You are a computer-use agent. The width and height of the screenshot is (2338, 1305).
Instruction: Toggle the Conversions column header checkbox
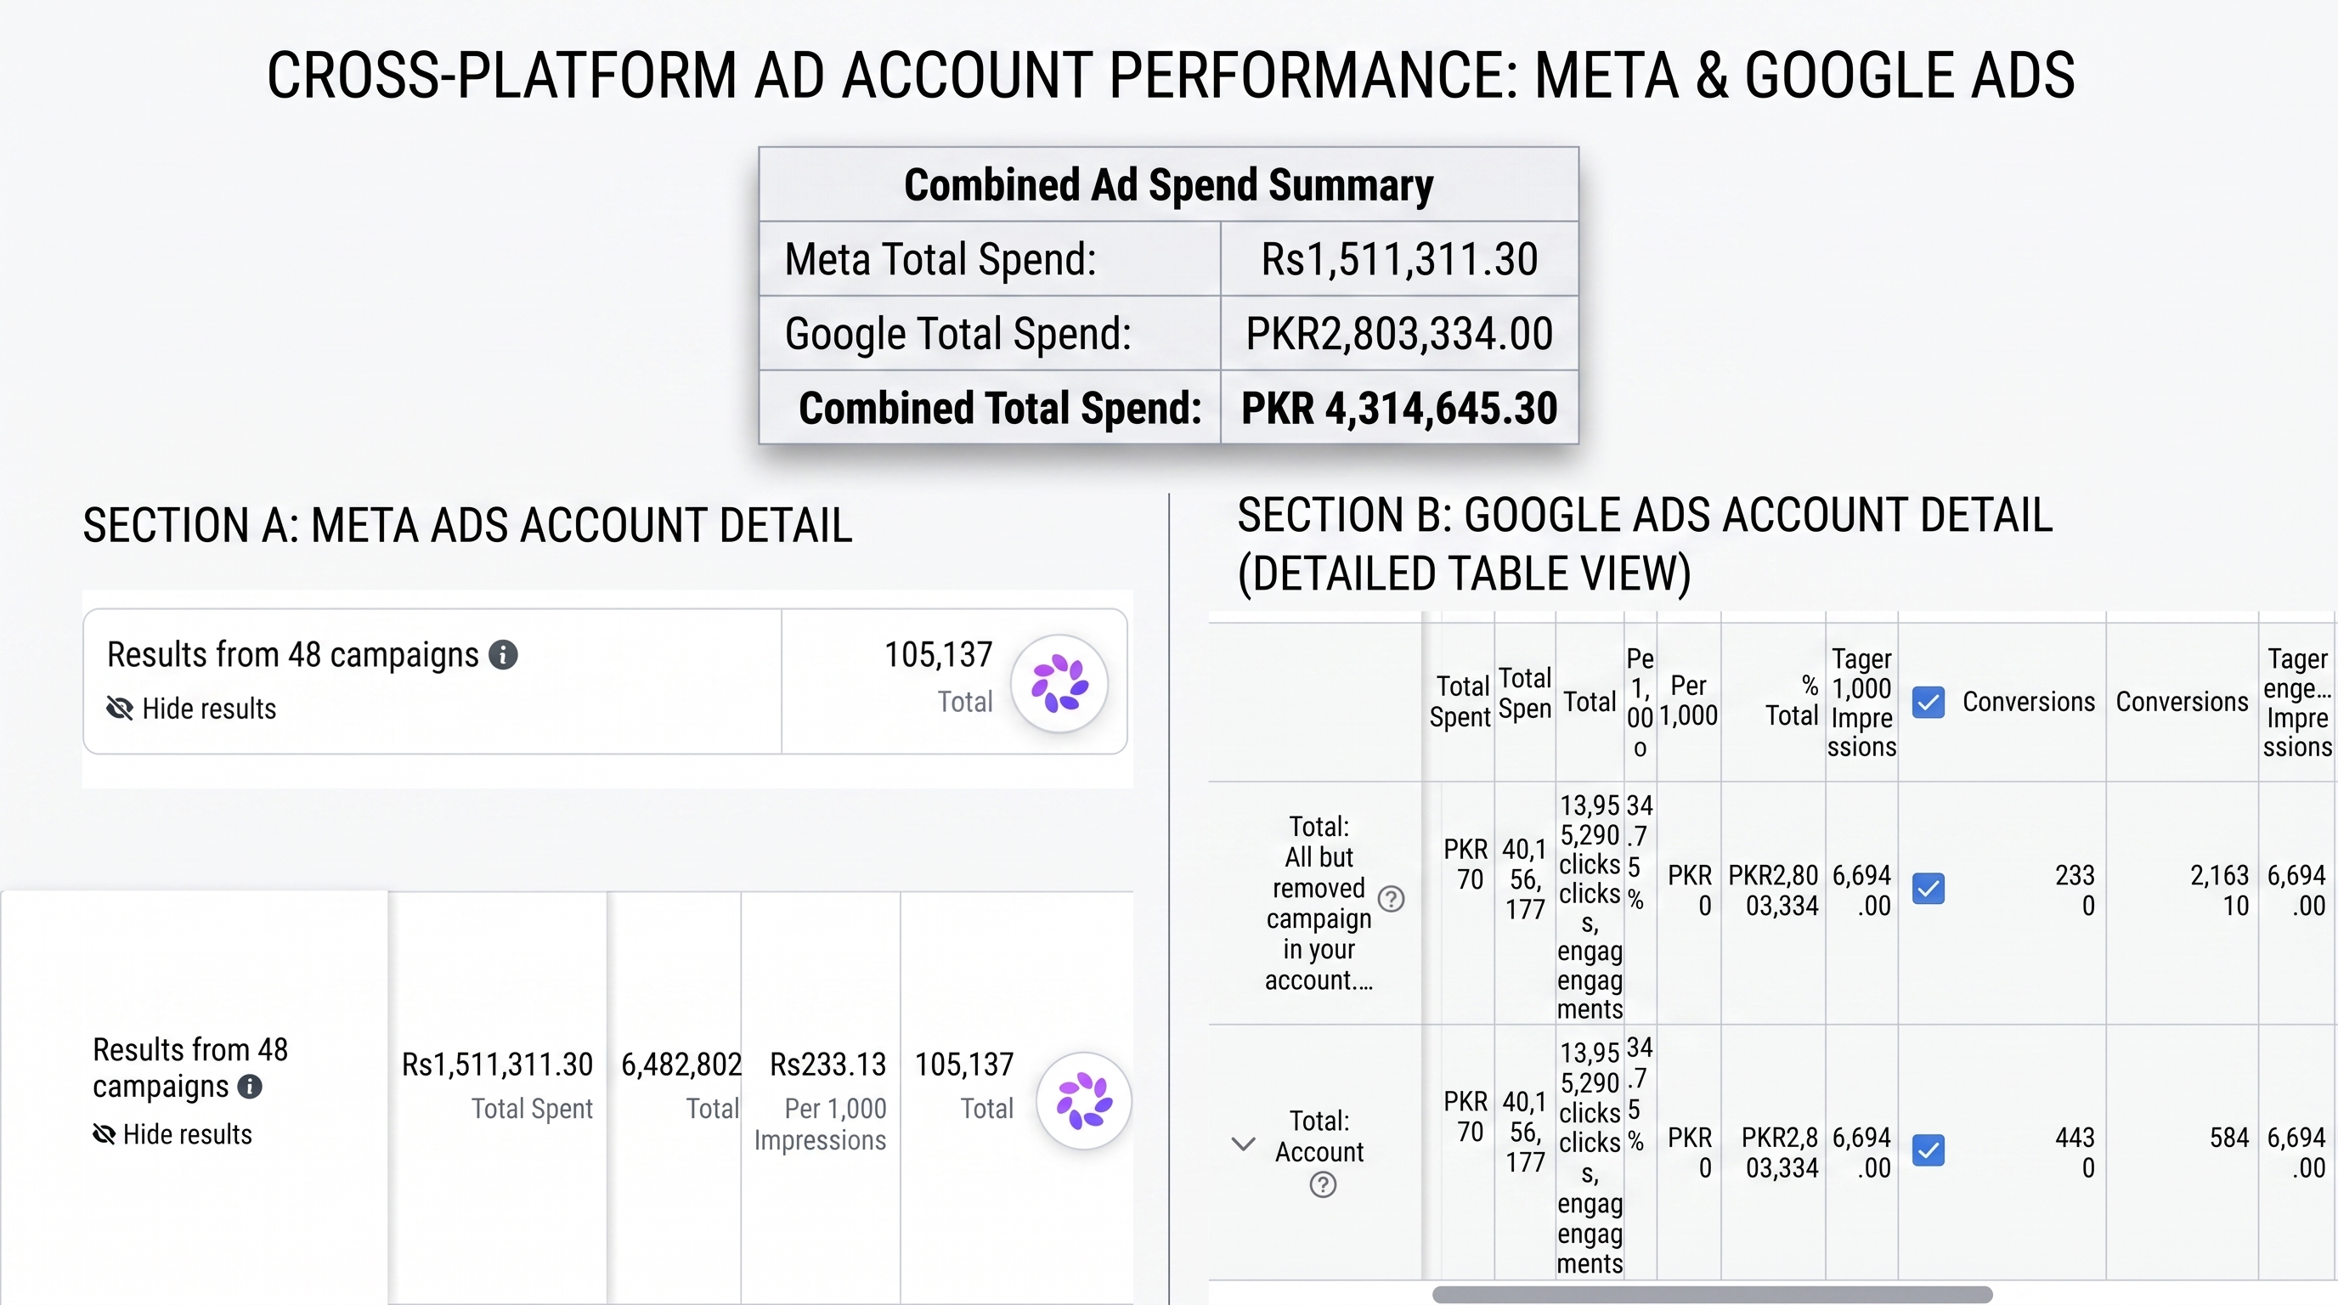[x=1928, y=703]
